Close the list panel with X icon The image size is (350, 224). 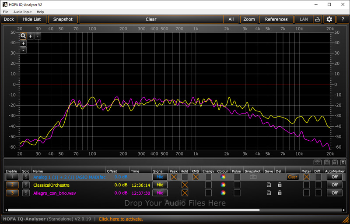pos(343,163)
